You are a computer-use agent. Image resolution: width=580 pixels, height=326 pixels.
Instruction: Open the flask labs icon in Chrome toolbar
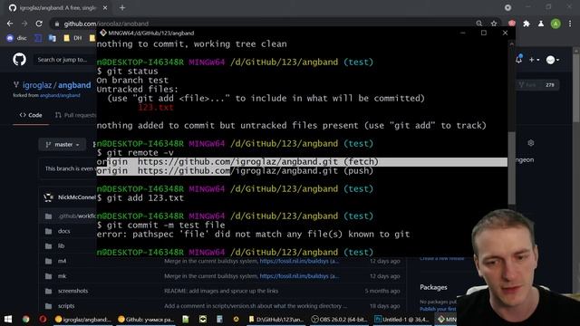pos(541,24)
